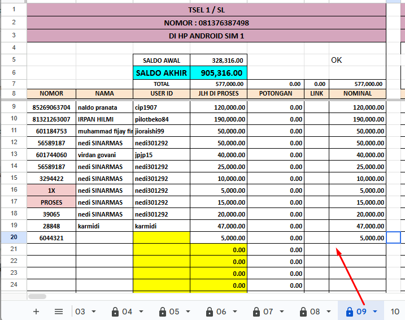Open sheet 04 tab dropdown arrow

(x=141, y=312)
